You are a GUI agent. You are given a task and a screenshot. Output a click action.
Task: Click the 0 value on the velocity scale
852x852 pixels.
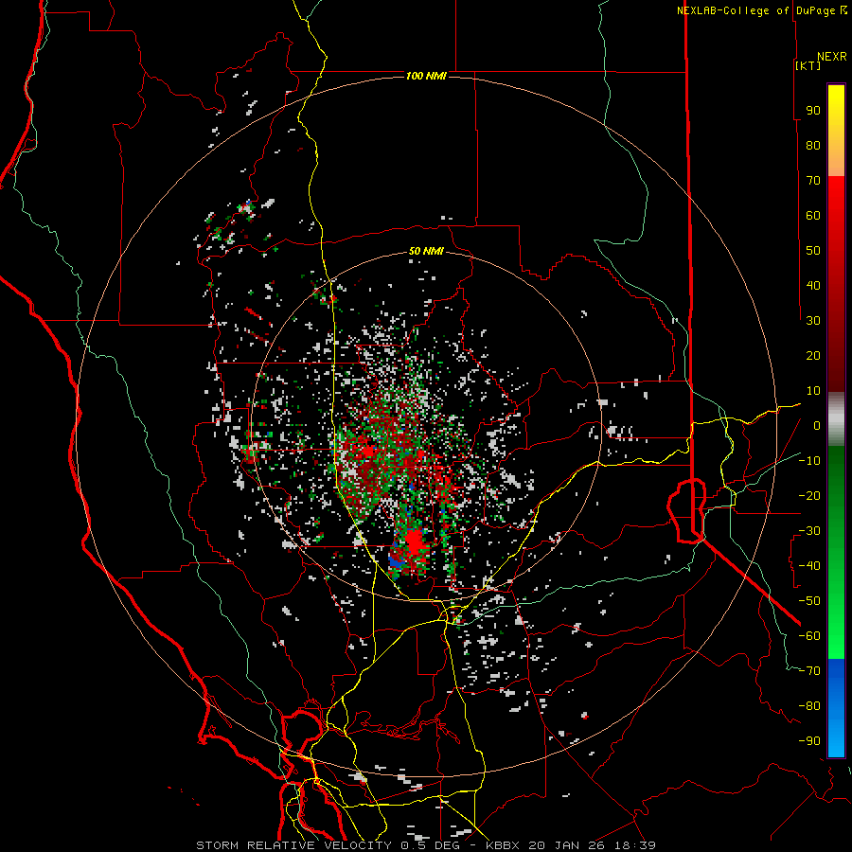817,425
